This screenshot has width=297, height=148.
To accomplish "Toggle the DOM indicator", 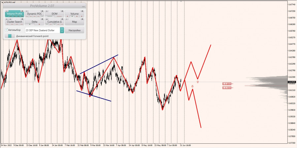I will coord(54,14).
